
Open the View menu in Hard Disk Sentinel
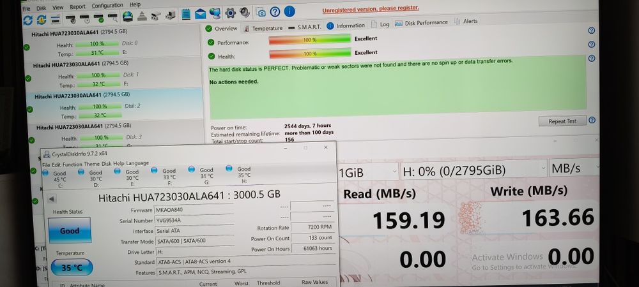tap(58, 7)
